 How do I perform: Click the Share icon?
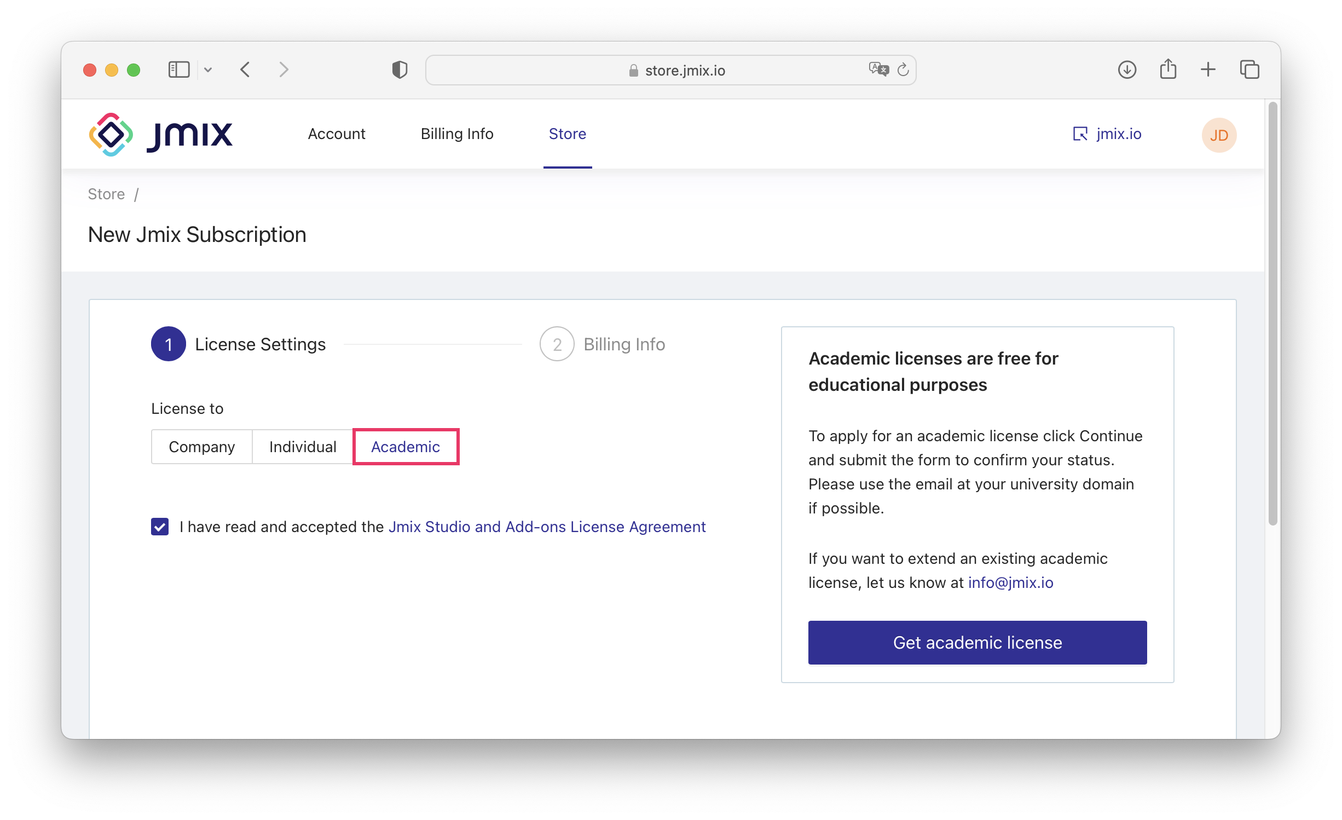pos(1168,70)
